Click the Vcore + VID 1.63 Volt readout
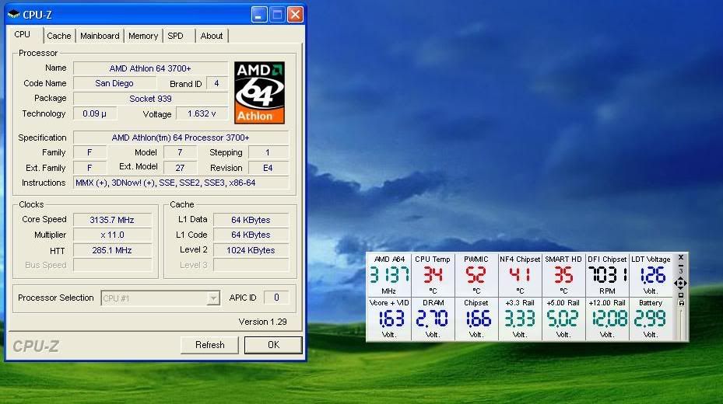723x404 pixels. pyautogui.click(x=388, y=319)
